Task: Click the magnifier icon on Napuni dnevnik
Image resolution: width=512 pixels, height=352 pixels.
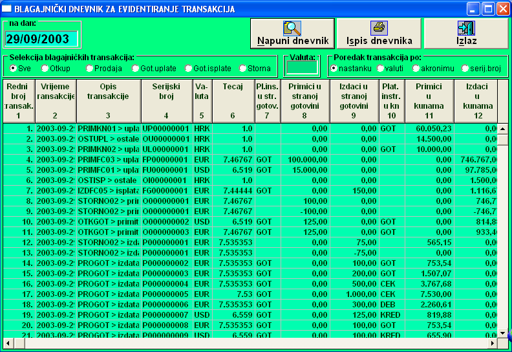Action: [x=292, y=28]
